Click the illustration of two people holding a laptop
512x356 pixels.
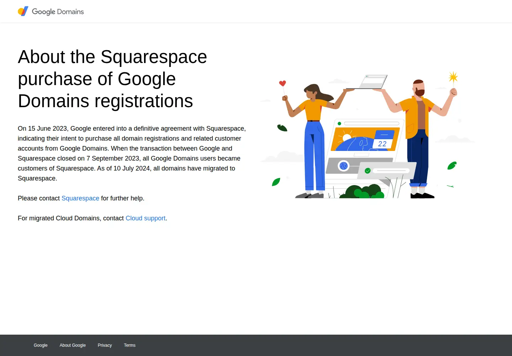368,135
